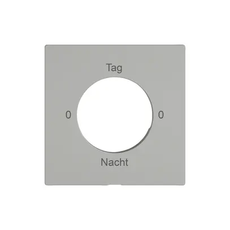Screen dimensions: 230x230
Task: Click the top edge of the circular opening
Action: coord(115,77)
